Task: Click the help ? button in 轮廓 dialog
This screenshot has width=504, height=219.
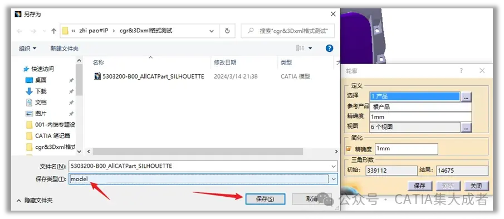Action: click(x=461, y=71)
